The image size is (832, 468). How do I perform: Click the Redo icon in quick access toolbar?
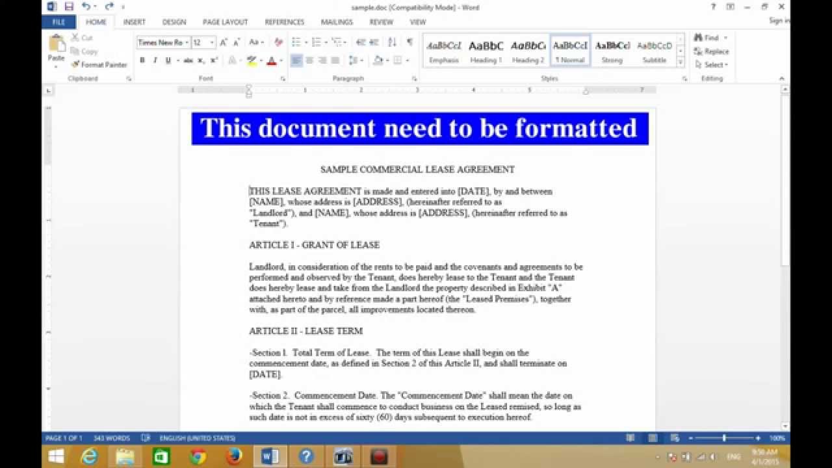pos(109,6)
